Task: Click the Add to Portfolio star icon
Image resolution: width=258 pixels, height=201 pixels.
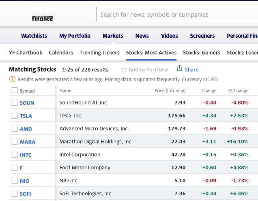Action: [x=124, y=69]
